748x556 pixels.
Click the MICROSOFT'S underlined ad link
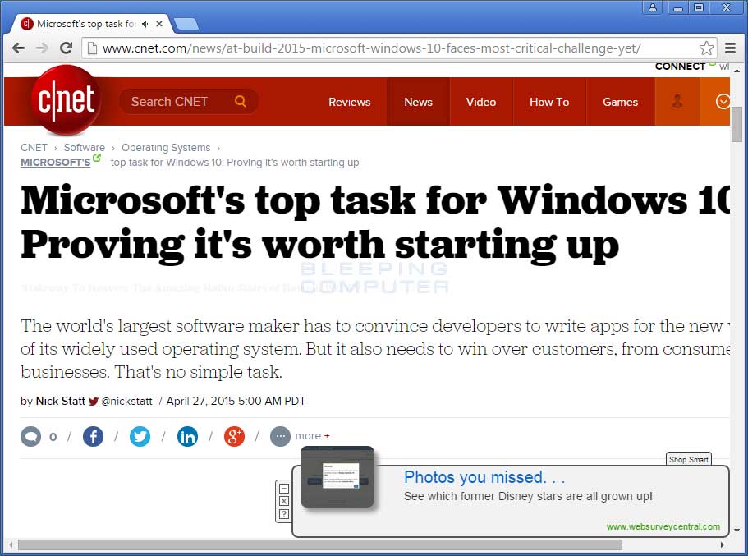pyautogui.click(x=55, y=163)
